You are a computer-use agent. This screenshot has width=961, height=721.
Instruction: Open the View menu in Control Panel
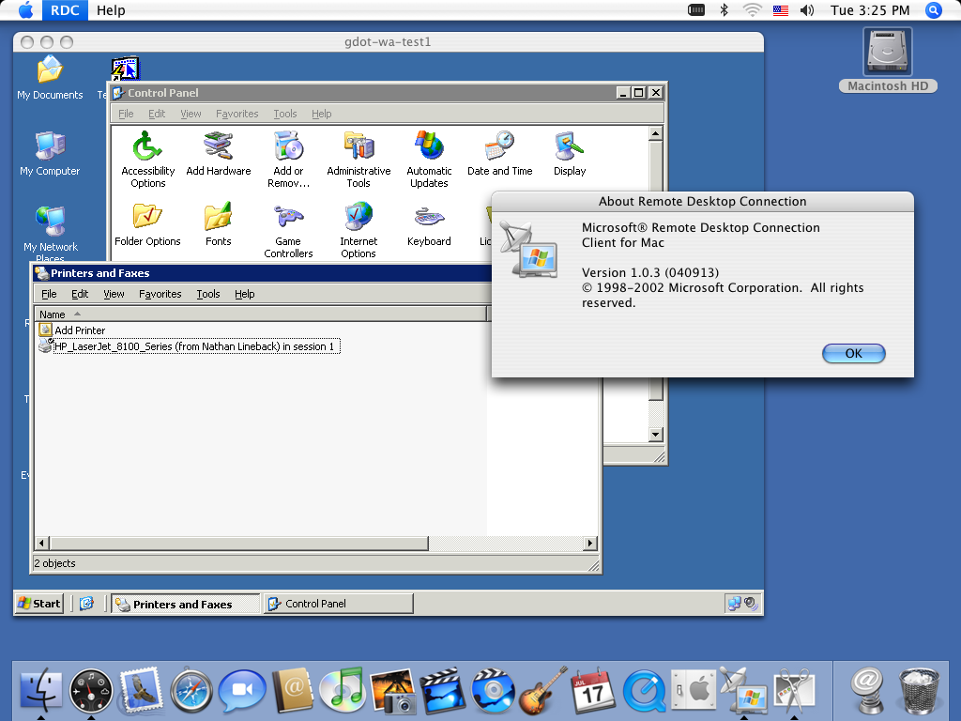(x=191, y=113)
